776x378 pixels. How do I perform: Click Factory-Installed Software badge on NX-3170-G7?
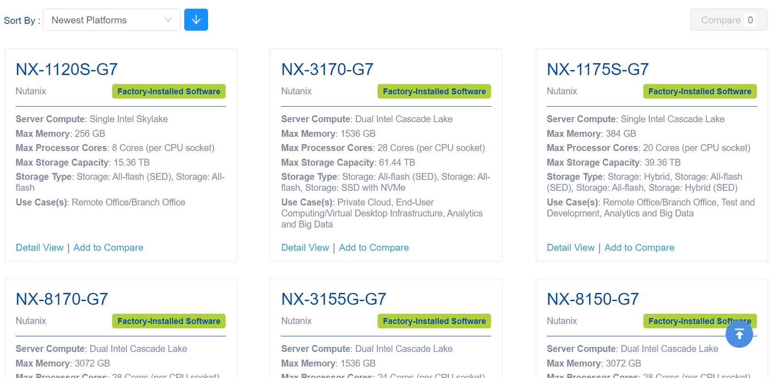click(x=434, y=91)
